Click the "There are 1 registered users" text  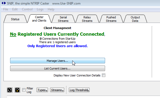tap(57, 42)
